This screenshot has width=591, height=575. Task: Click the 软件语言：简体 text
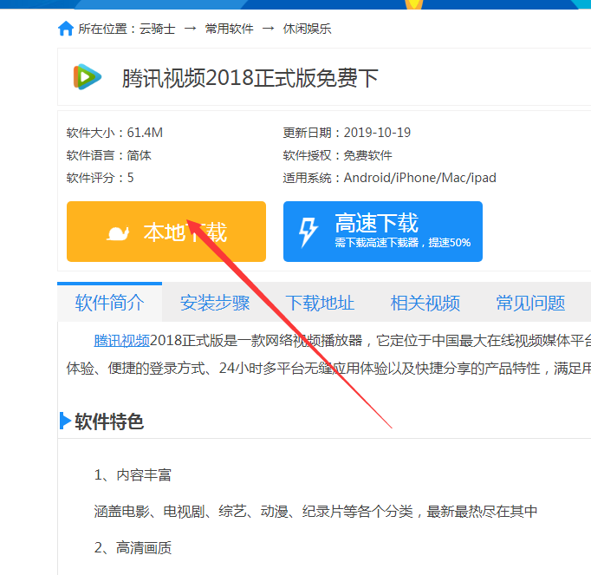coord(109,155)
